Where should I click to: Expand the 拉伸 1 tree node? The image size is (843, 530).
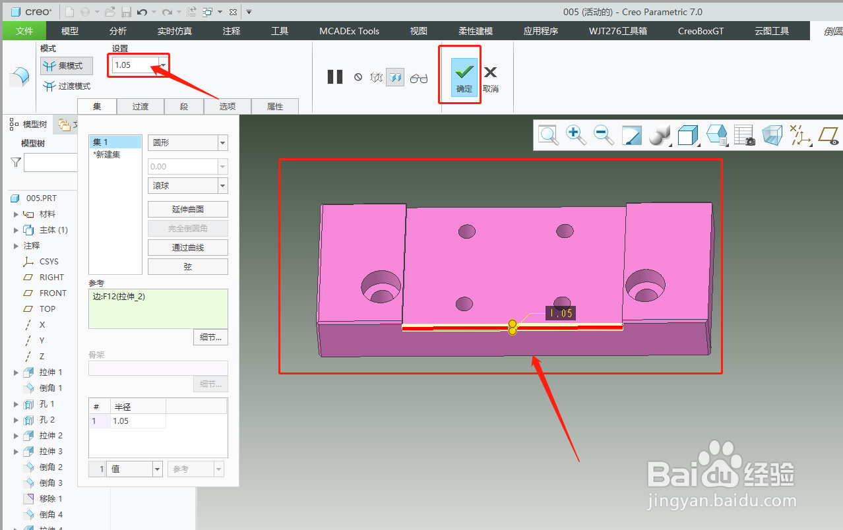pyautogui.click(x=16, y=372)
